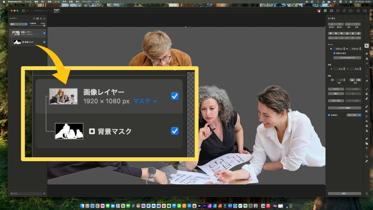This screenshot has height=210, width=373.
Task: Select the Pen tool
Action: (x=367, y=138)
